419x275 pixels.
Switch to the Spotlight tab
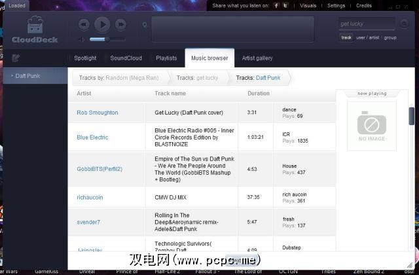(85, 58)
